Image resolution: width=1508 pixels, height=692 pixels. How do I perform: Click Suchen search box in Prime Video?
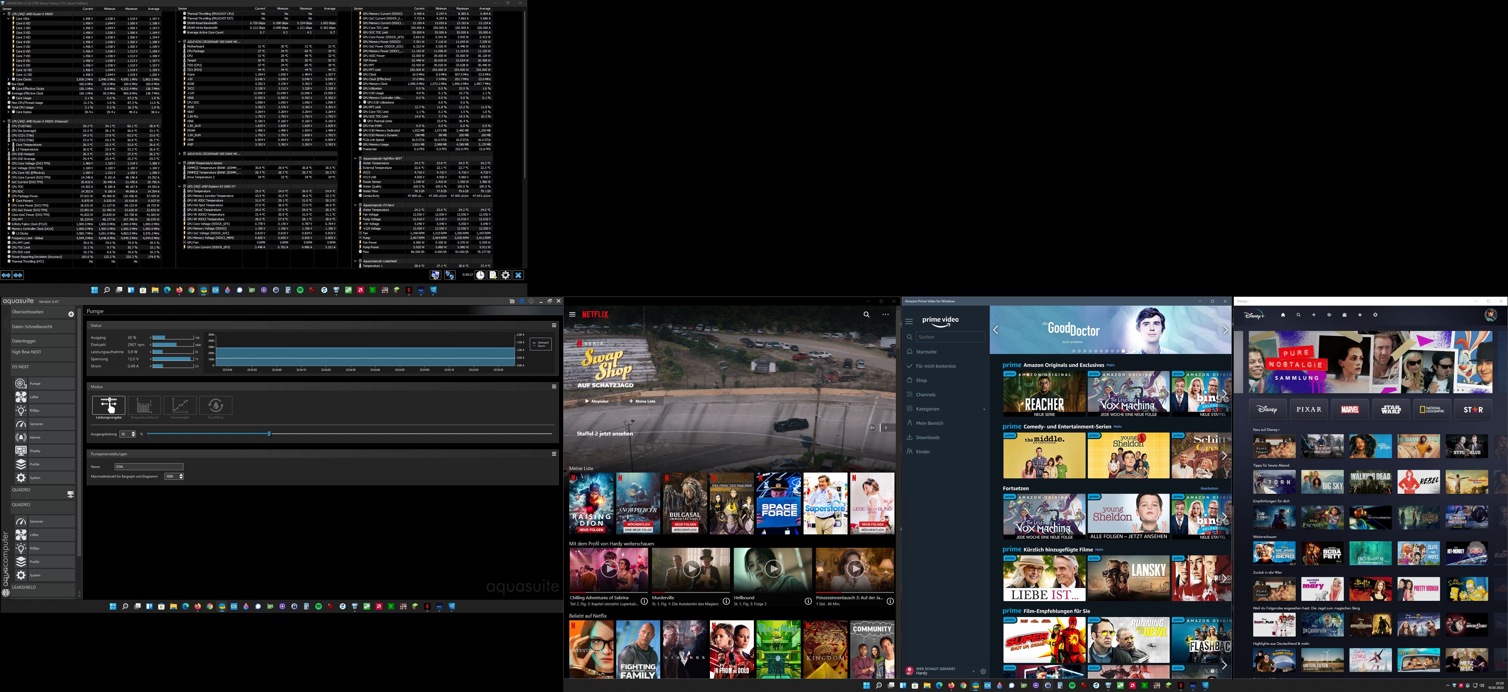point(950,337)
